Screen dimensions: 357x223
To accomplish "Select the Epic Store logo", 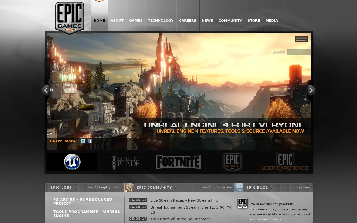I will pos(232,162).
